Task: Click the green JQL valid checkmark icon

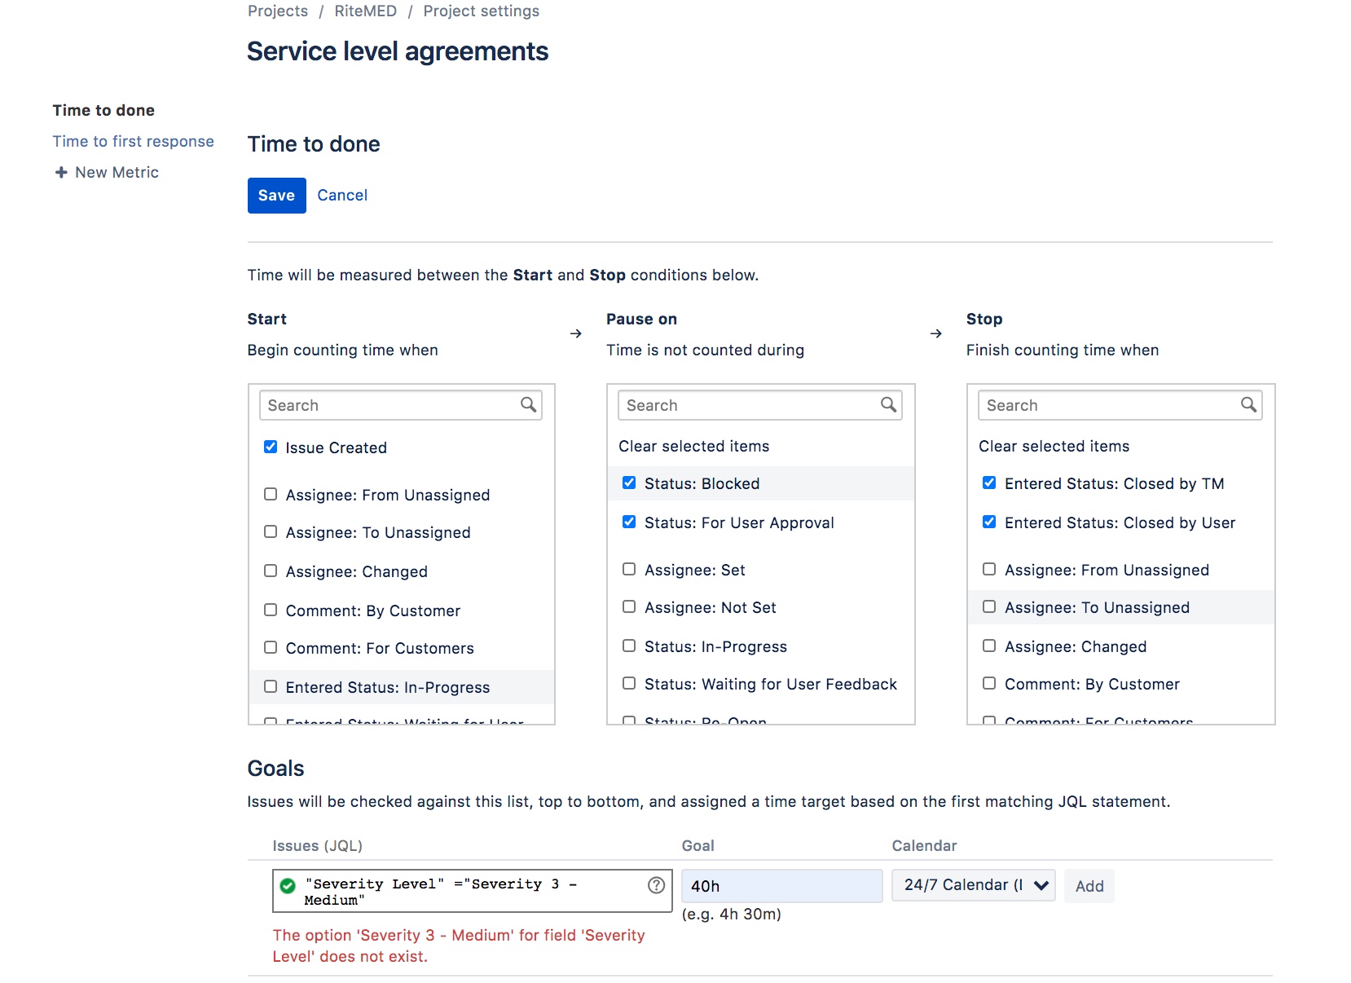Action: (x=288, y=885)
